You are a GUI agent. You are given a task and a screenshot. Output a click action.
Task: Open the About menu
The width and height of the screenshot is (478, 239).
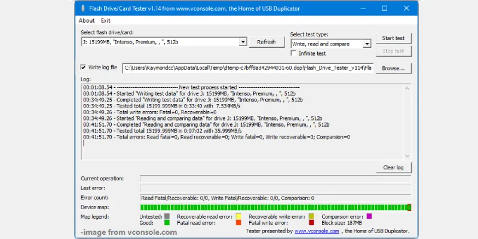tap(87, 20)
